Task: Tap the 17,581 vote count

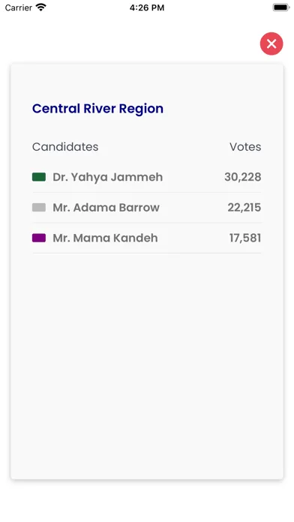Action: [245, 238]
